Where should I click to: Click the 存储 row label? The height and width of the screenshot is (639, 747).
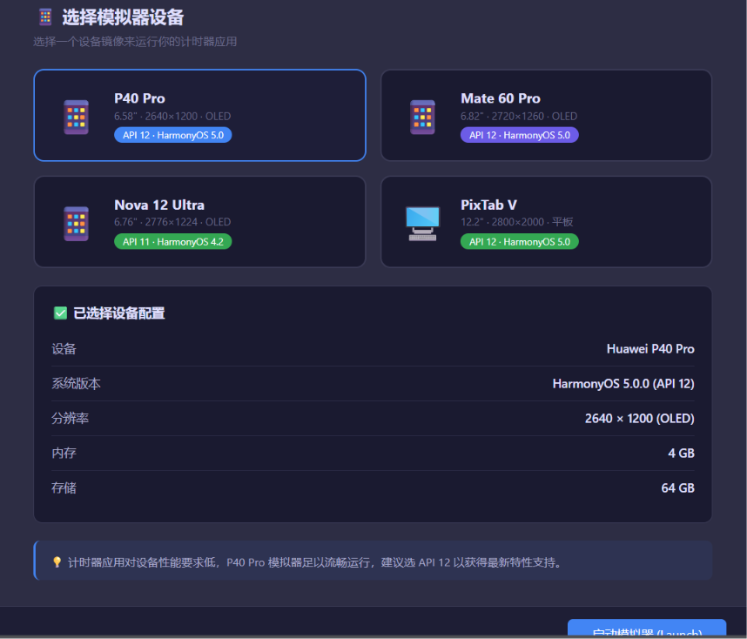coord(64,488)
